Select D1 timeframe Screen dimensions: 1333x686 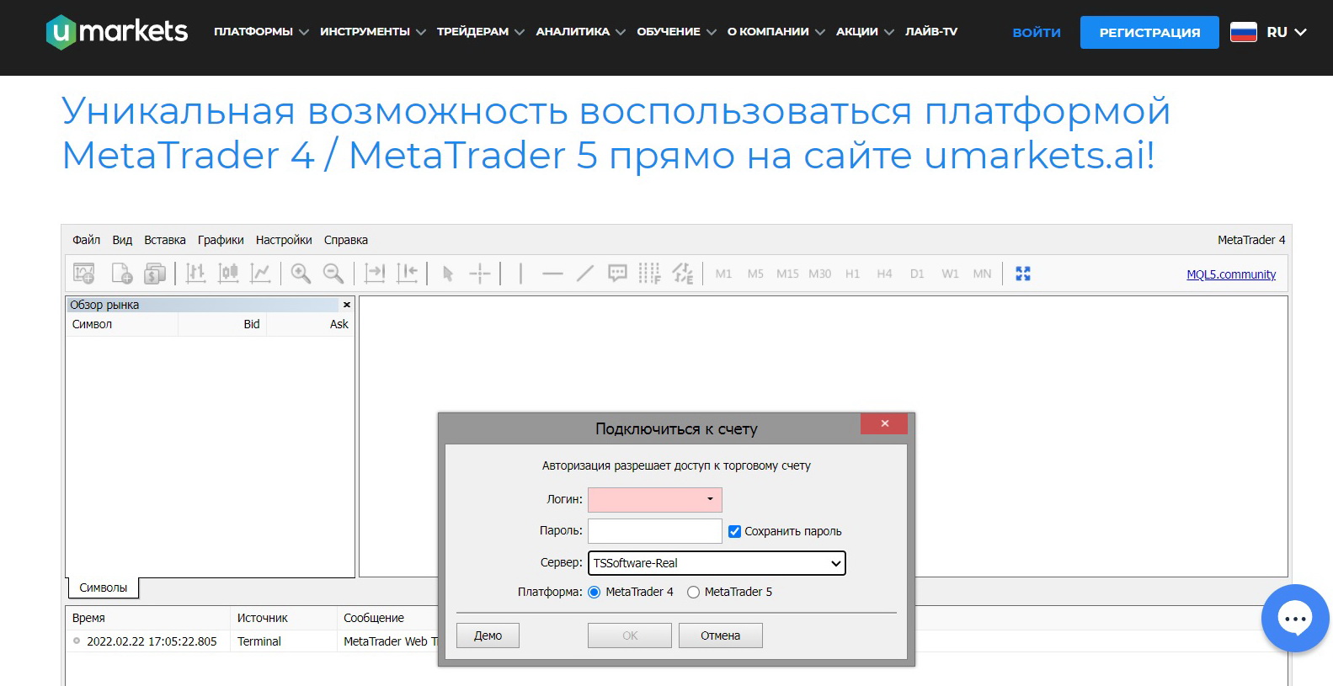[x=917, y=274]
